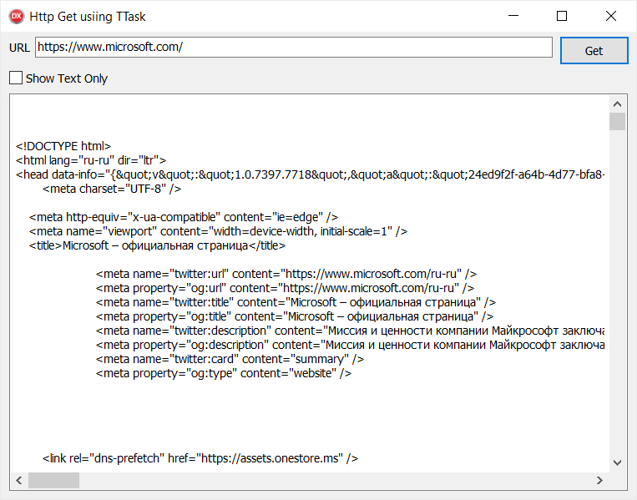Click the '<head data-info=' line

click(x=311, y=174)
